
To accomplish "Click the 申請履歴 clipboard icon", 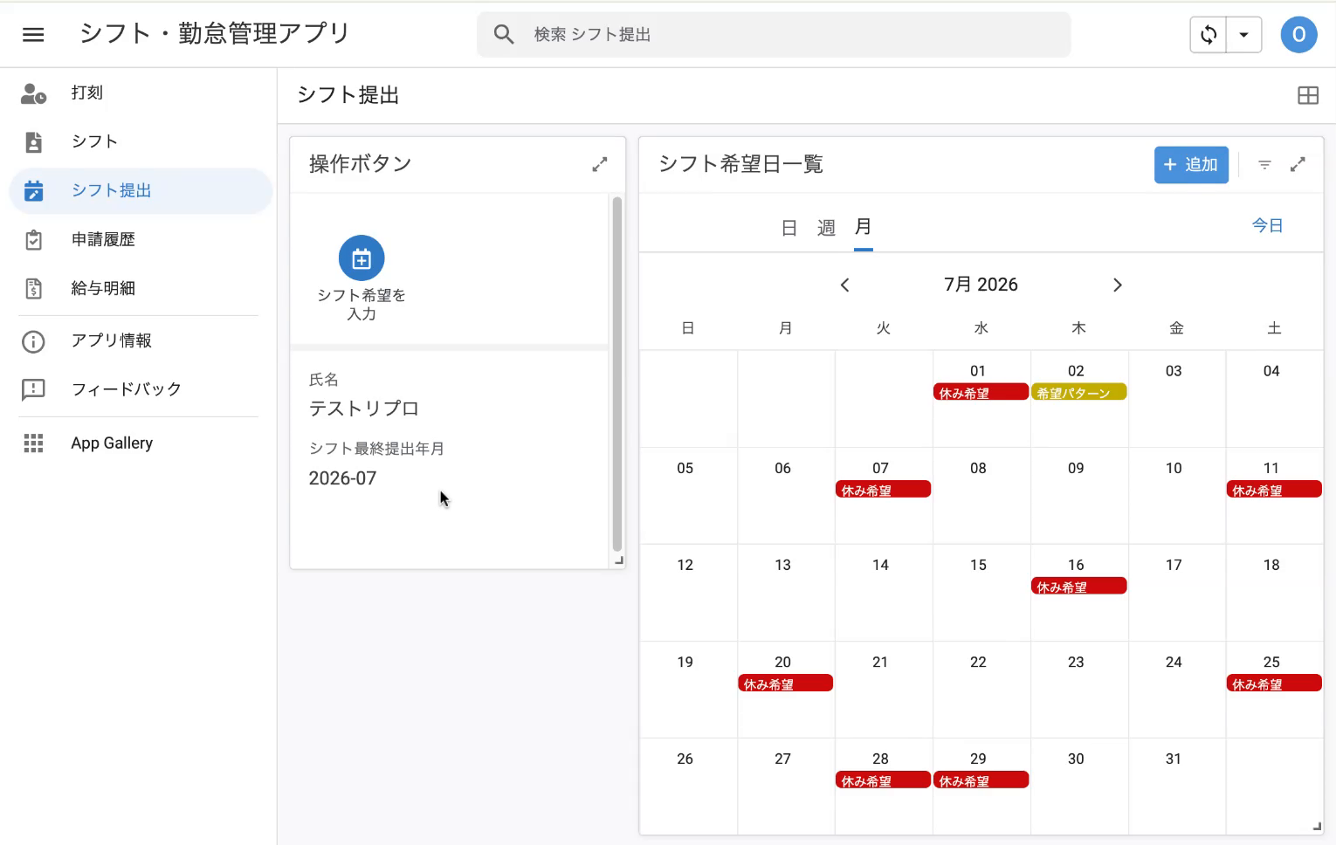I will pos(33,239).
